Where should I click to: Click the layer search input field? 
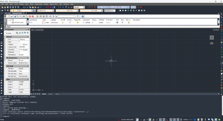tap(66, 16)
